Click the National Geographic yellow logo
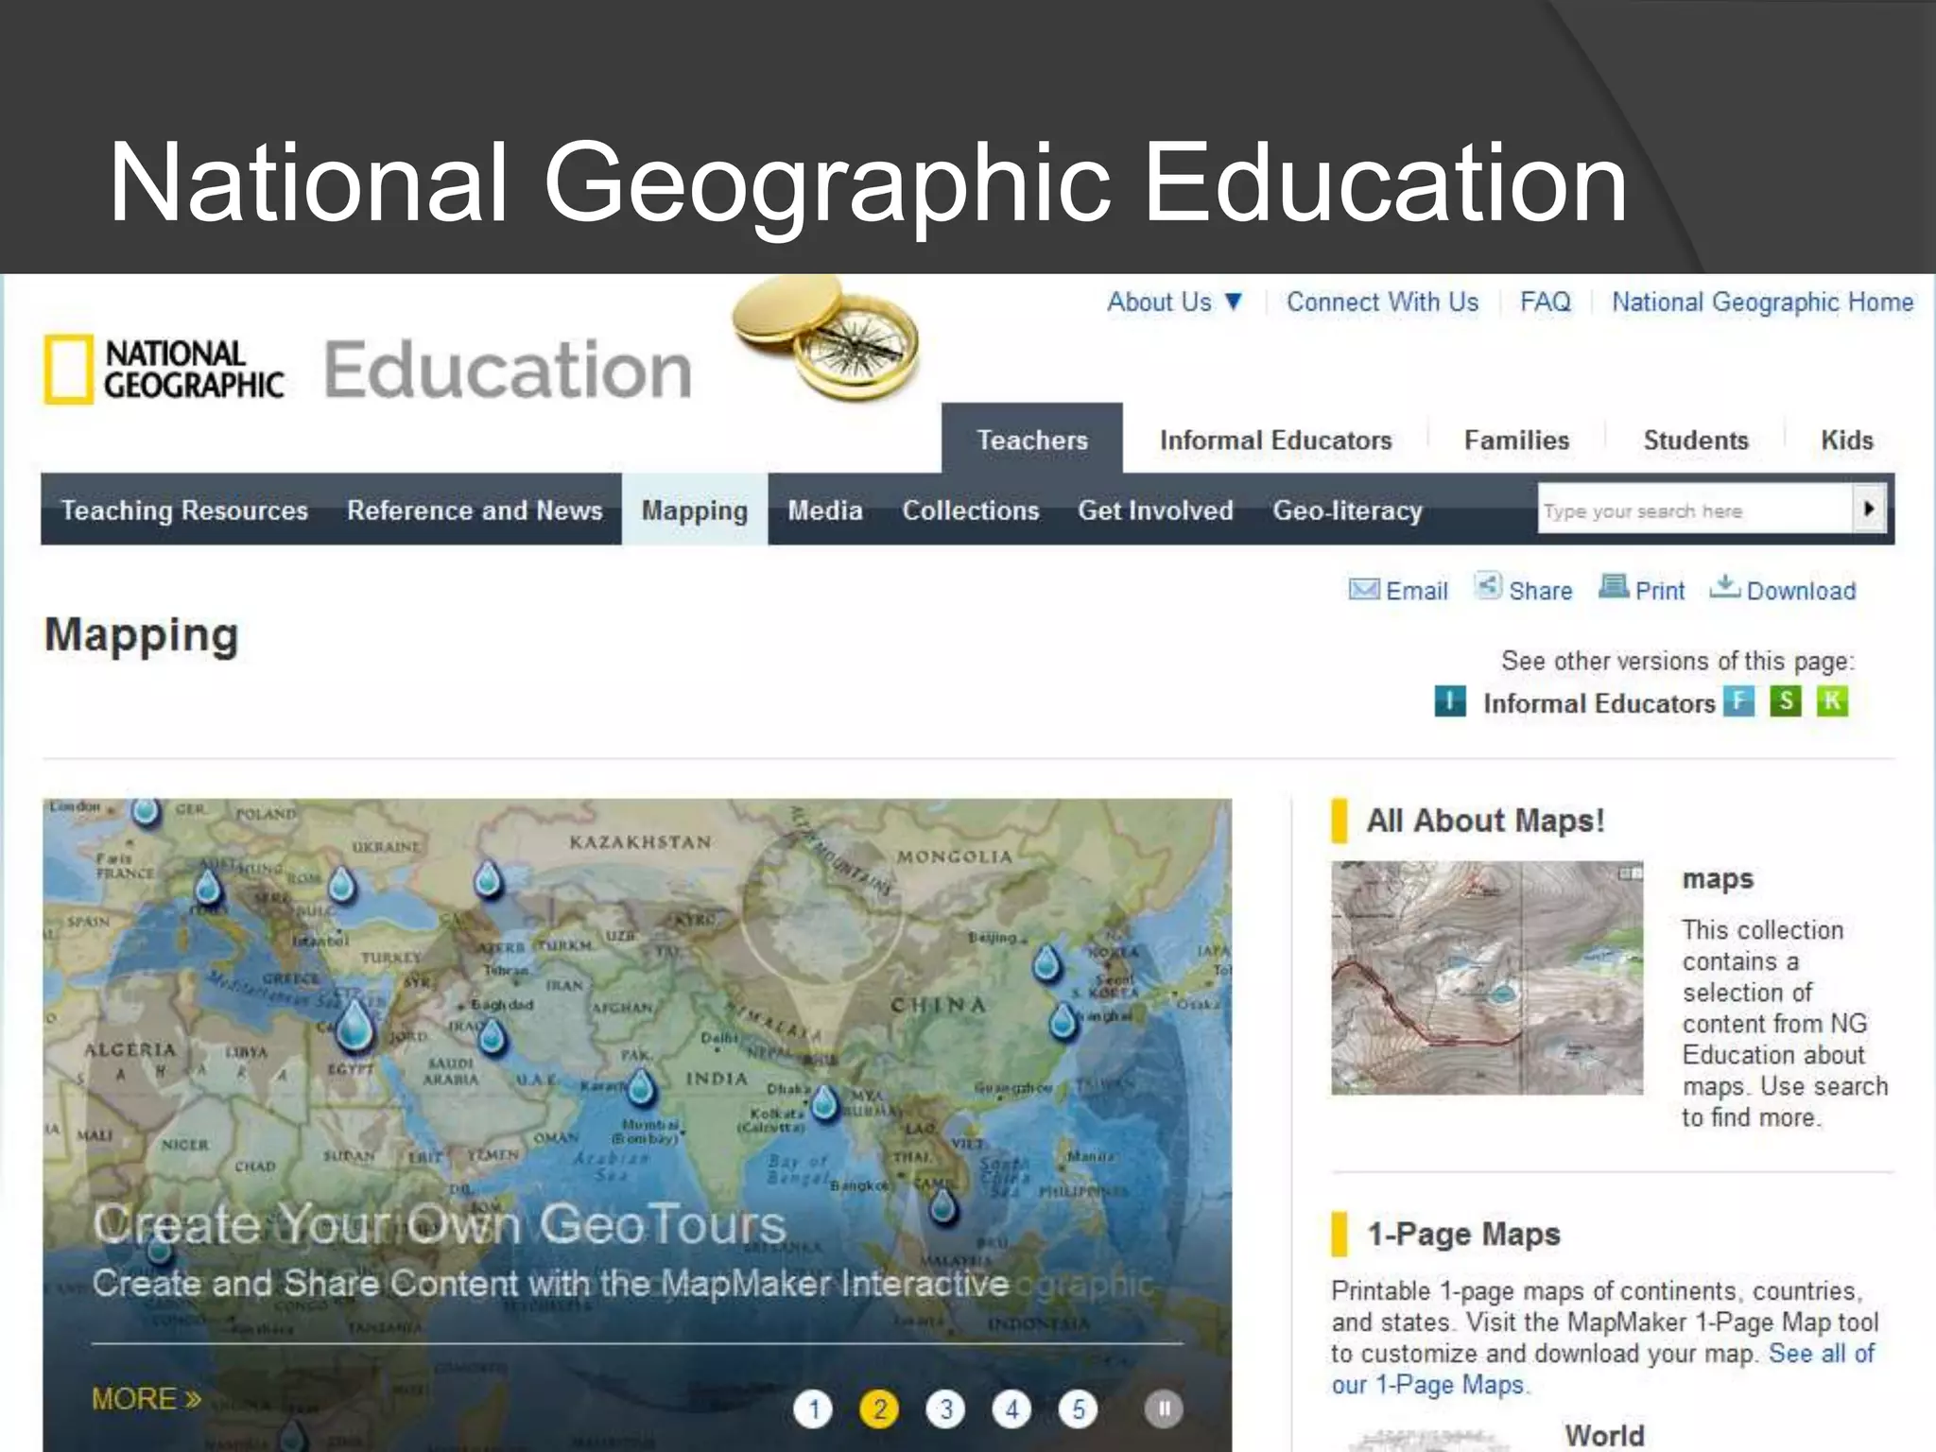 69,370
